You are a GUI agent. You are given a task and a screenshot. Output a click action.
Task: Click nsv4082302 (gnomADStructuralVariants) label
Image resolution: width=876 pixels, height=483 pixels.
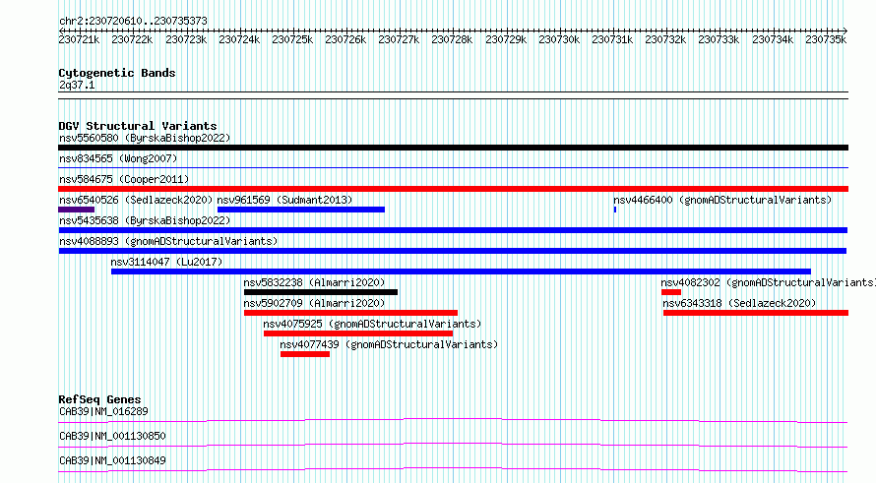click(x=768, y=282)
